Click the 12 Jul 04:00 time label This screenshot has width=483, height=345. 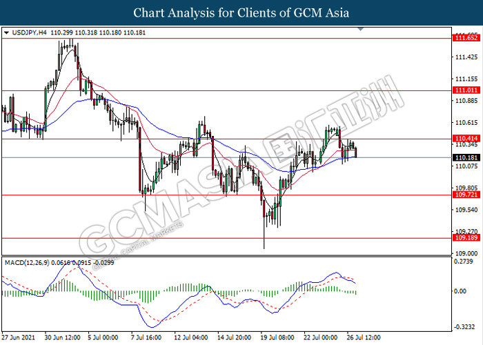coord(191,337)
